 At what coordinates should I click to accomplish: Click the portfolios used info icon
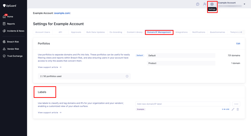point(127,76)
